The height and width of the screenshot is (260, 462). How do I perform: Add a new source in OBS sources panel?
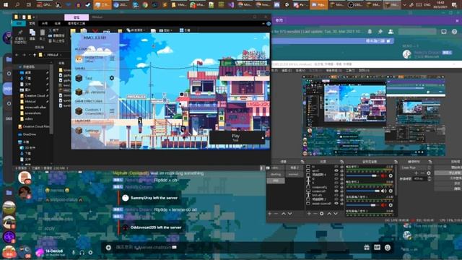[x=309, y=214]
